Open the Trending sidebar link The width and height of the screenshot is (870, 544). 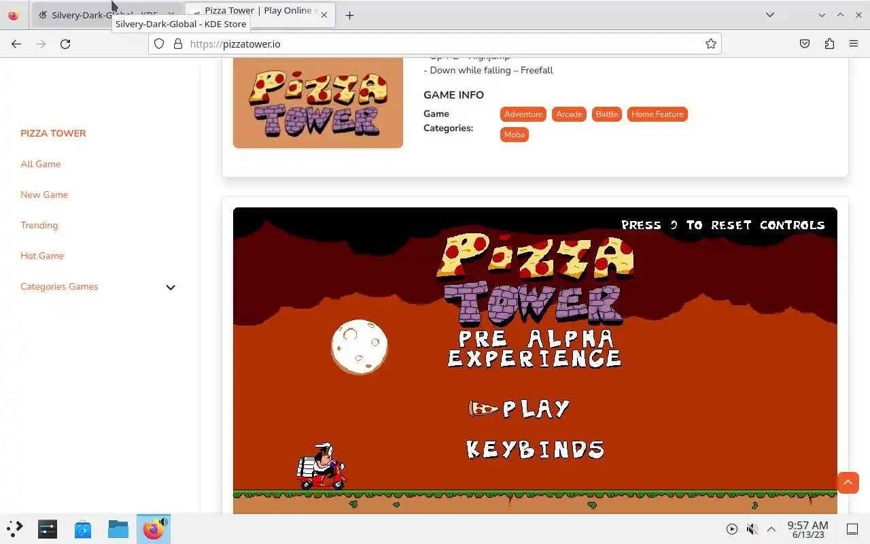click(x=39, y=225)
